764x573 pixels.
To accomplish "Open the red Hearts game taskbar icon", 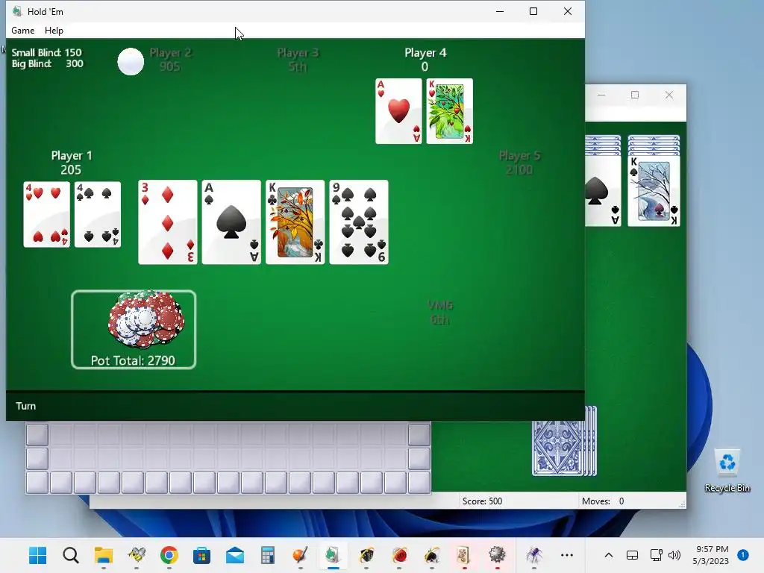I will (x=399, y=555).
